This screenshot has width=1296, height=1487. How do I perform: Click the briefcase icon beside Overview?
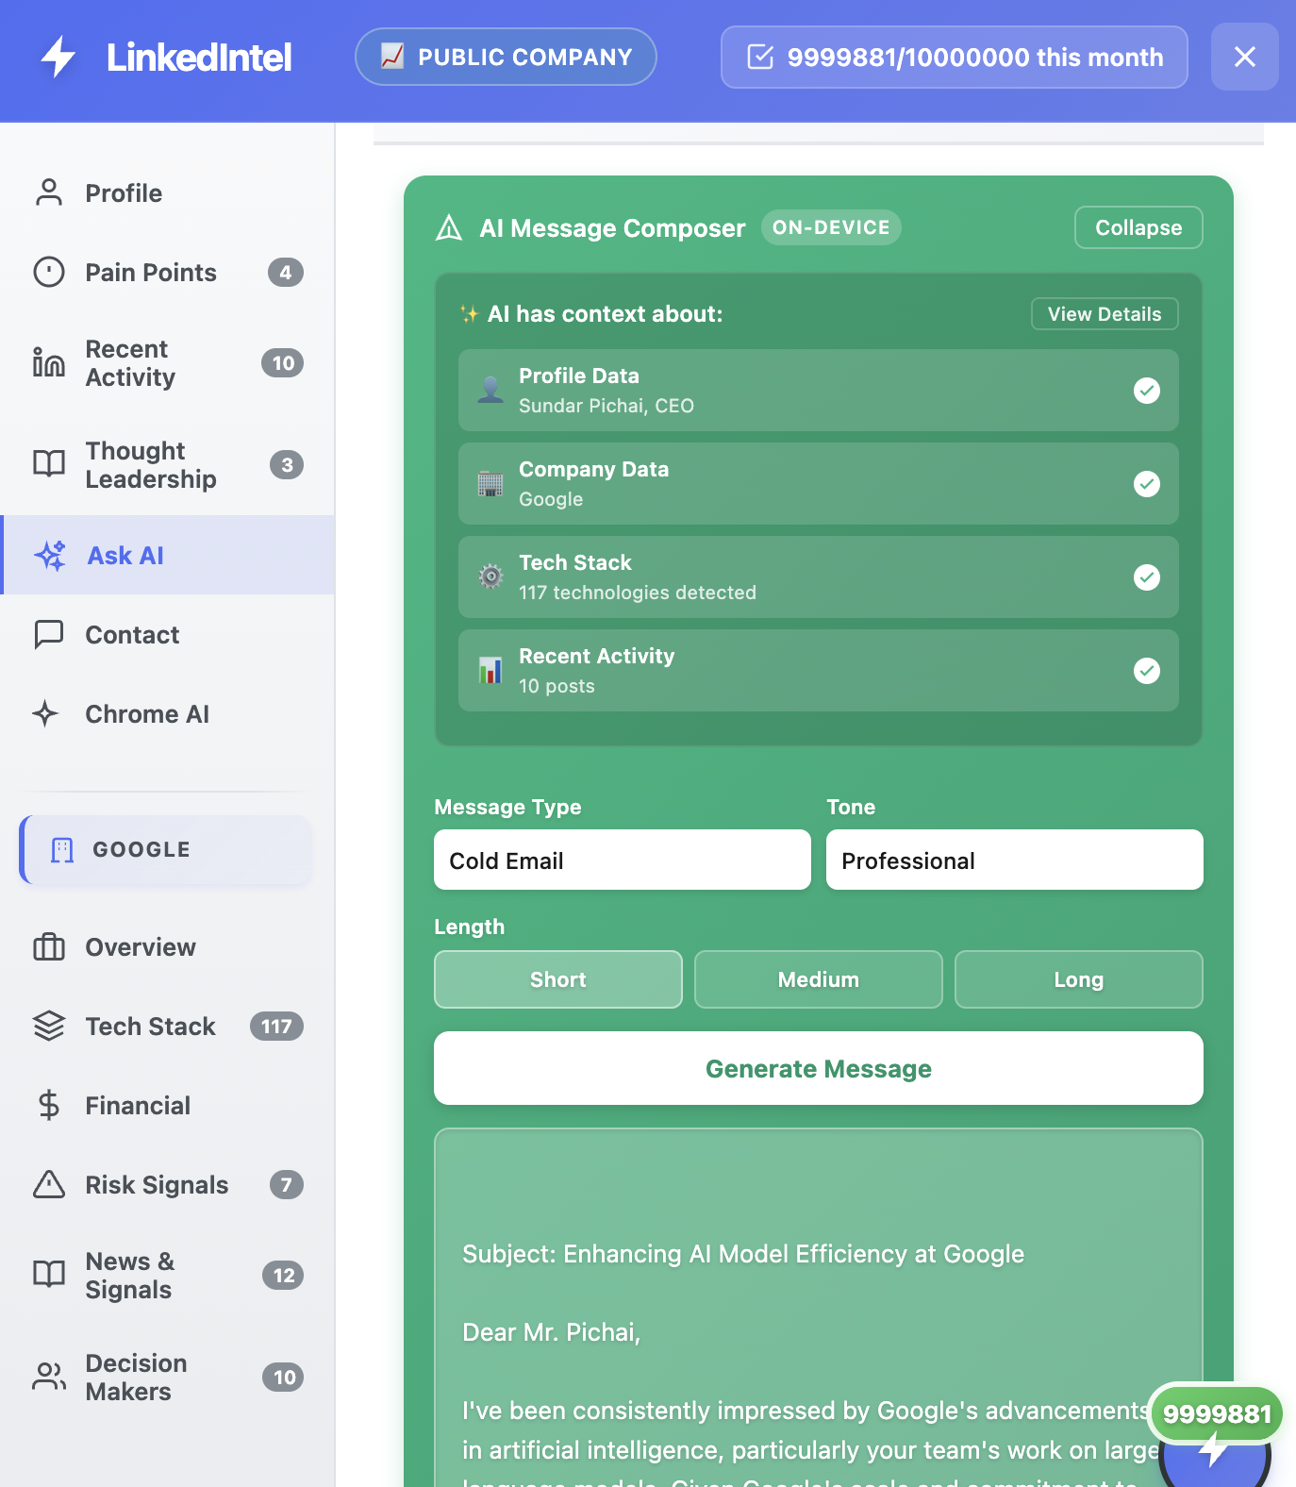(49, 946)
